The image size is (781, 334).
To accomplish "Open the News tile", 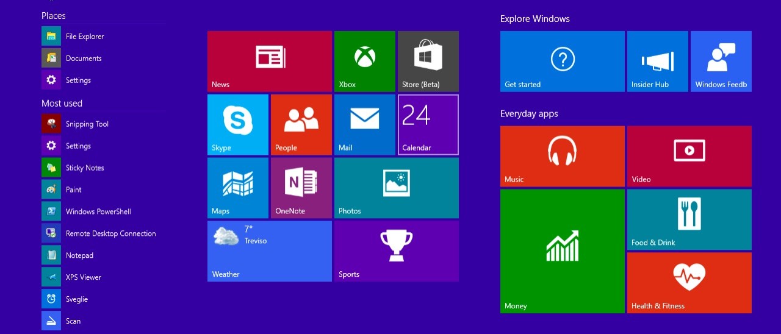I will point(270,61).
